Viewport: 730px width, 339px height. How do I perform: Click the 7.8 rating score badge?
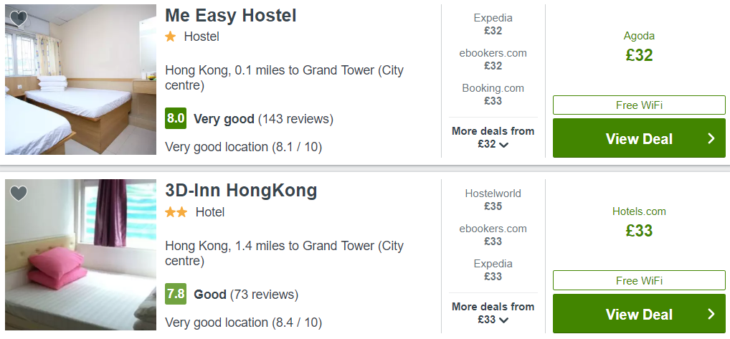[176, 294]
